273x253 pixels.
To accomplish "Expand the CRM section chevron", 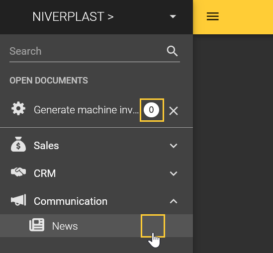I will (174, 173).
